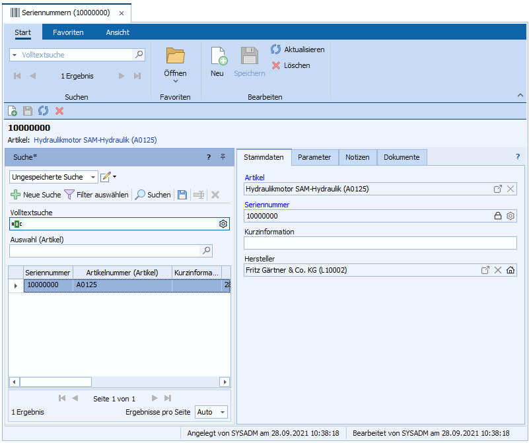Click the lock icon in Seriennummer field
This screenshot has width=531, height=443.
(x=498, y=216)
